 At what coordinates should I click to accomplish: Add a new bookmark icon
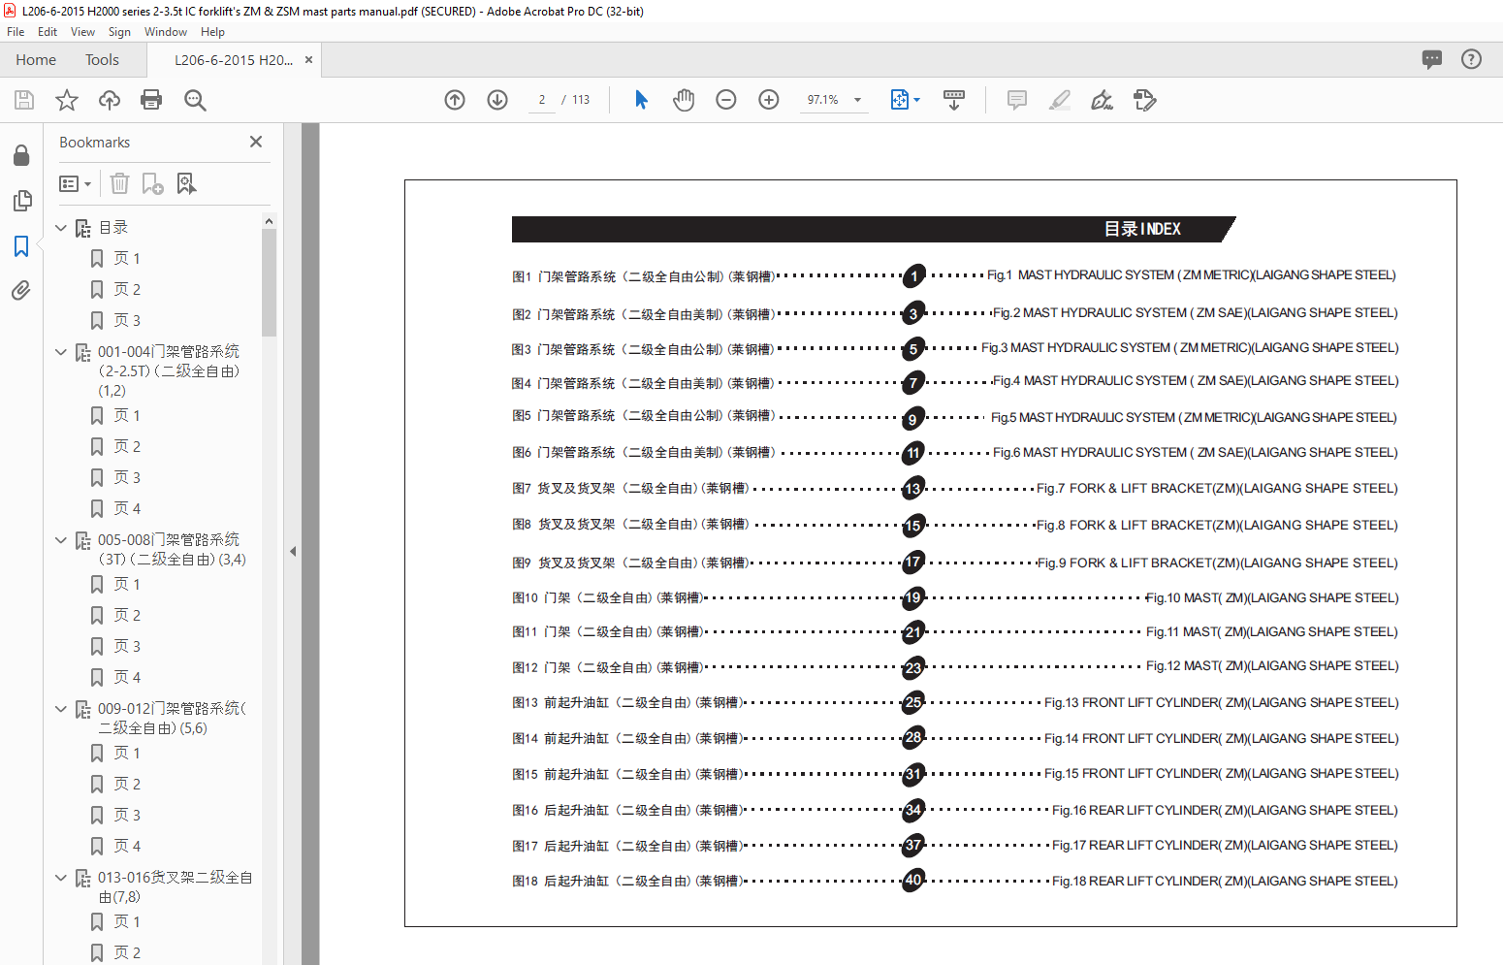coord(152,183)
